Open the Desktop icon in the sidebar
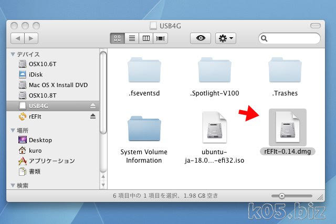 [23, 140]
